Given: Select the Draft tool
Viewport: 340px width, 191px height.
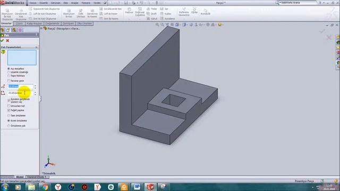Looking at the screenshot, I should [152, 14].
